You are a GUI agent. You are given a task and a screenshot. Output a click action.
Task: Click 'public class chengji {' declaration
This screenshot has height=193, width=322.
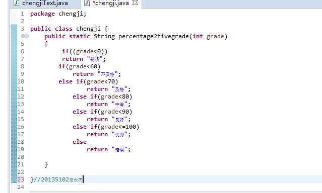click(x=69, y=29)
